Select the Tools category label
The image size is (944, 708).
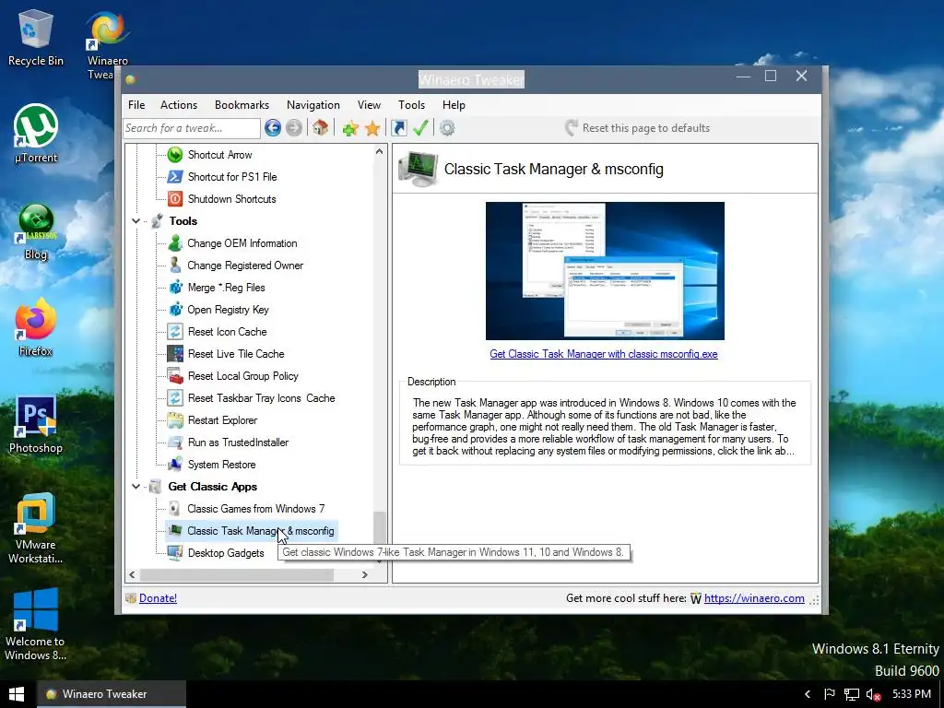point(183,221)
